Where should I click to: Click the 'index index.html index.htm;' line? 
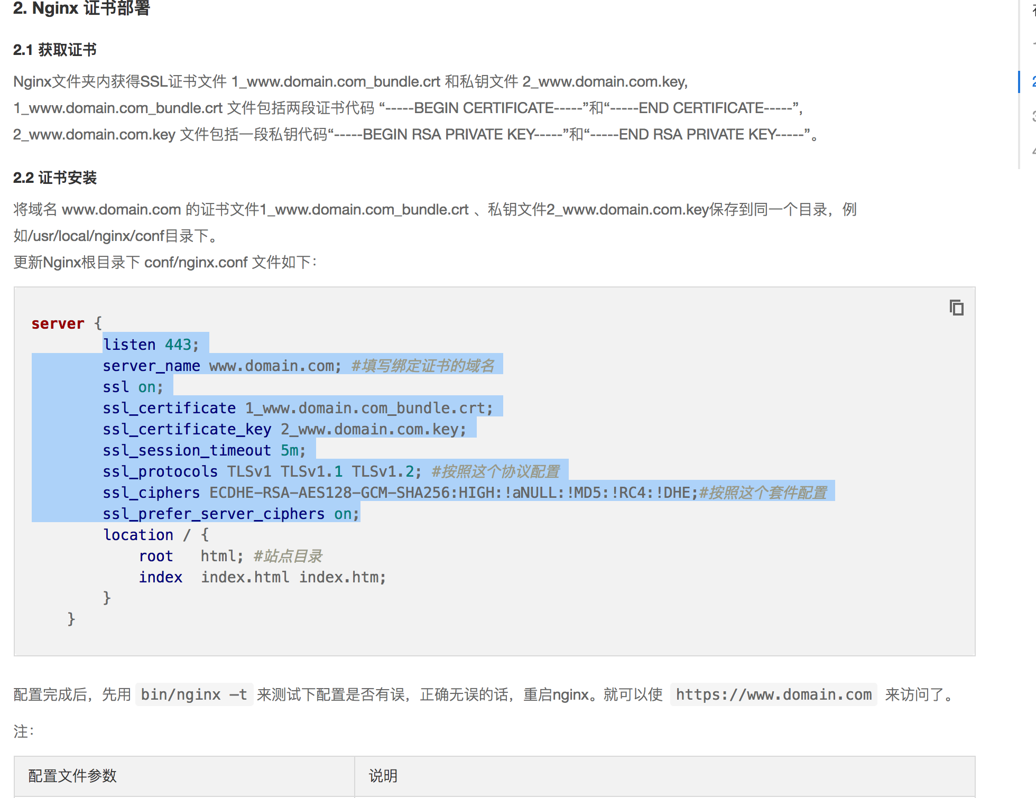(263, 577)
